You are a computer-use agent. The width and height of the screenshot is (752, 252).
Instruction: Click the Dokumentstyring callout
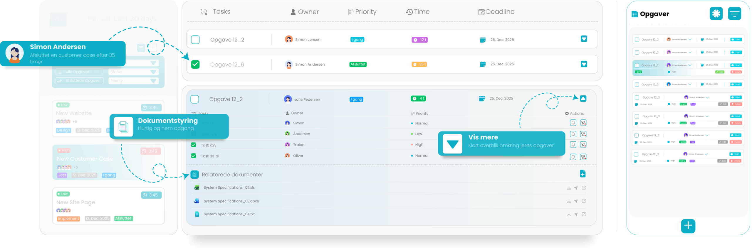coord(169,126)
